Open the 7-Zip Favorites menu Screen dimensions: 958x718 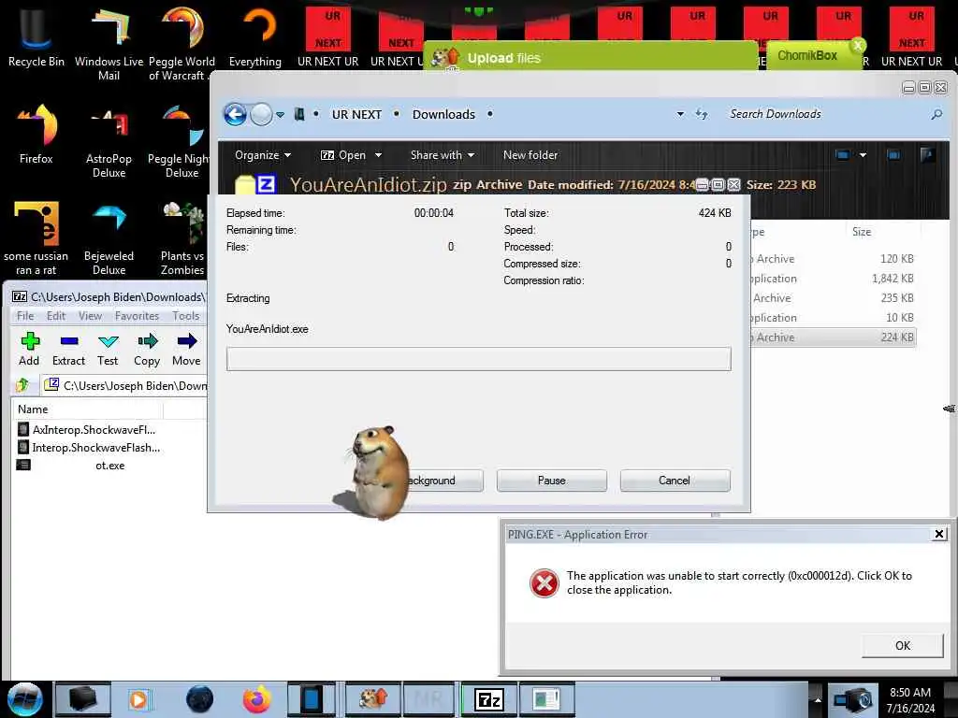click(x=137, y=316)
